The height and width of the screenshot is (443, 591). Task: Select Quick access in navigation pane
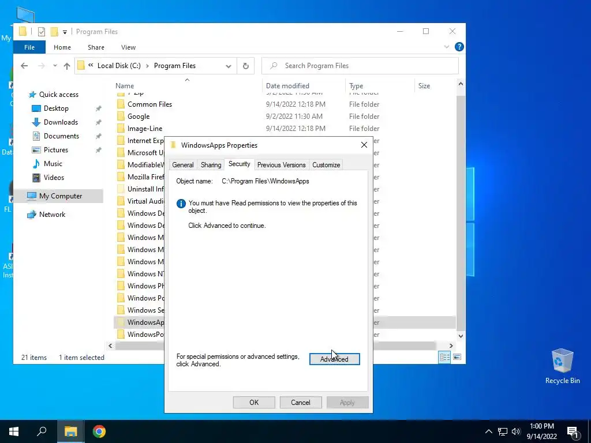point(58,95)
